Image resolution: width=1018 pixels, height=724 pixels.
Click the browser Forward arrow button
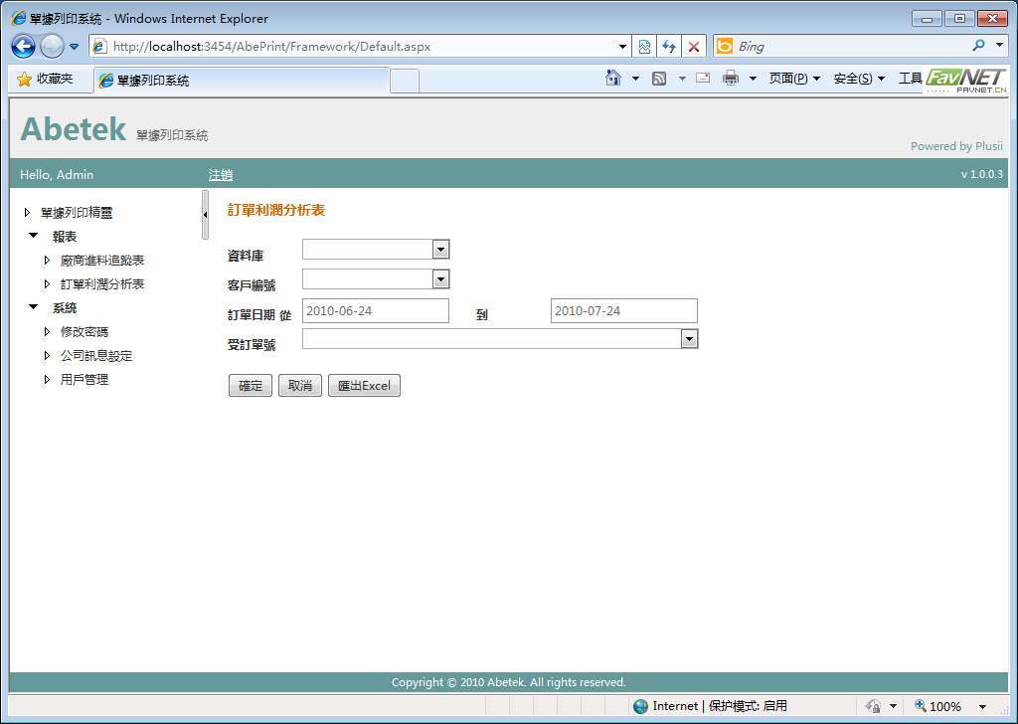coord(52,46)
